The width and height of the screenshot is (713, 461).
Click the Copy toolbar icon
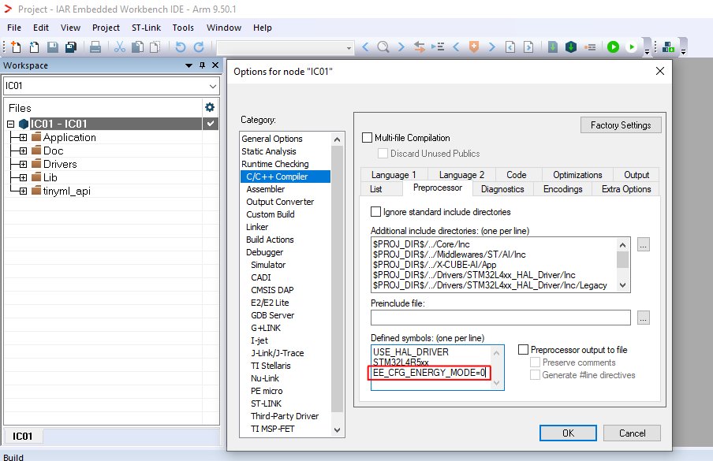[x=137, y=46]
